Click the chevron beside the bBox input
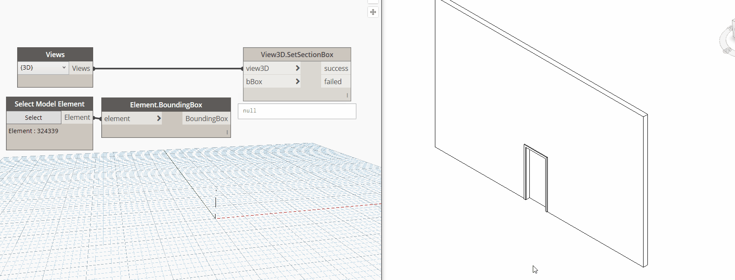735x280 pixels. tap(298, 82)
